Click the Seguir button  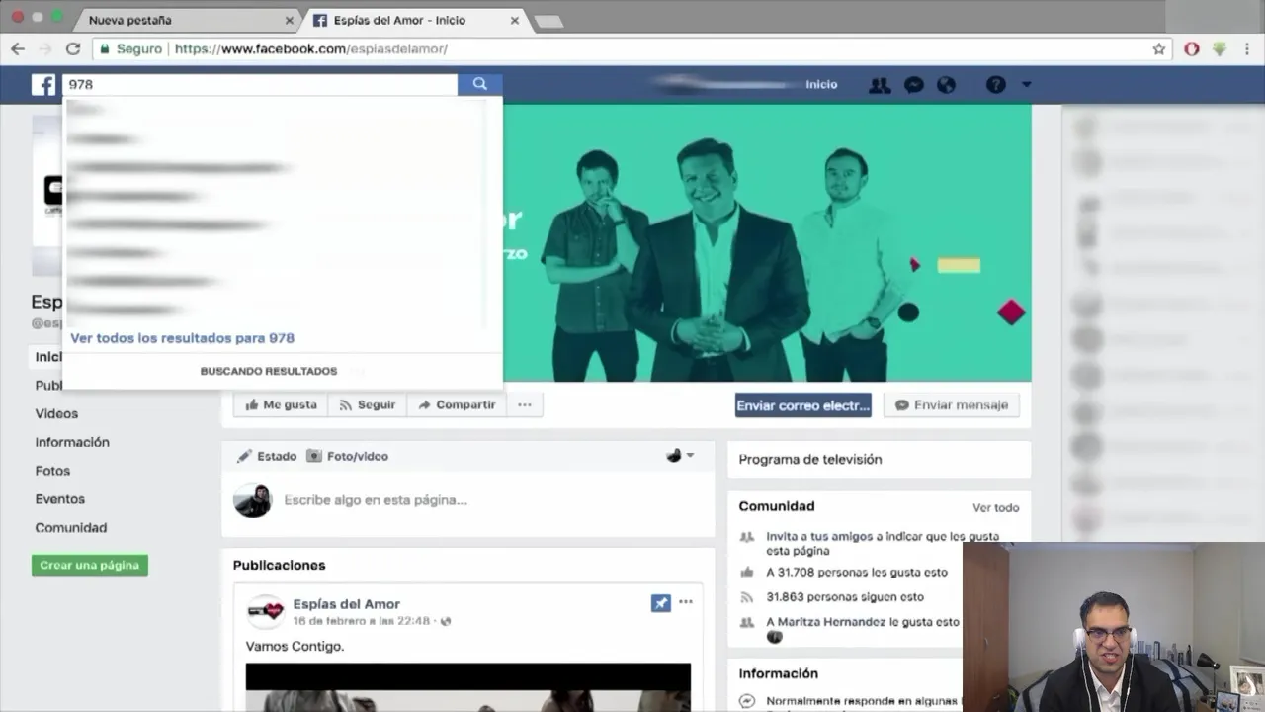(368, 404)
